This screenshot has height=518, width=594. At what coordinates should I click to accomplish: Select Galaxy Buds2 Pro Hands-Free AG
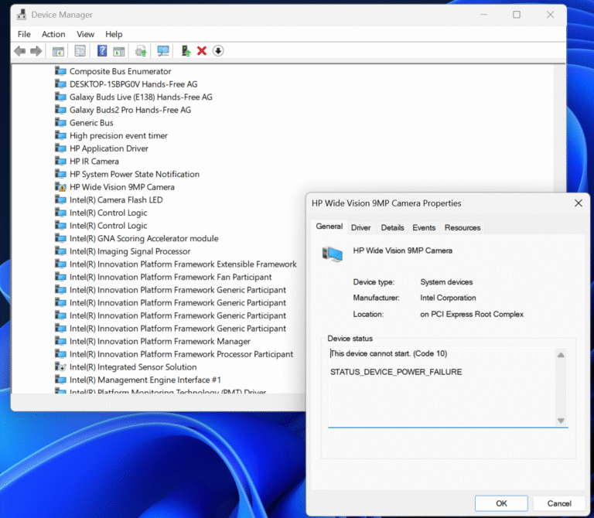[130, 110]
